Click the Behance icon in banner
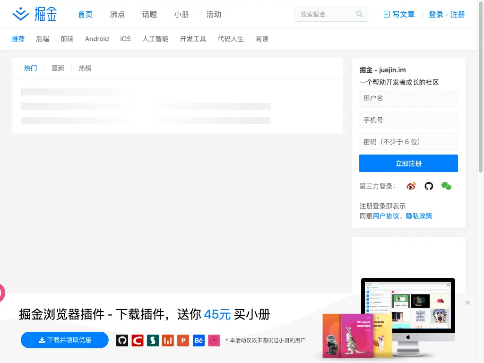The height and width of the screenshot is (363, 484). 199,340
